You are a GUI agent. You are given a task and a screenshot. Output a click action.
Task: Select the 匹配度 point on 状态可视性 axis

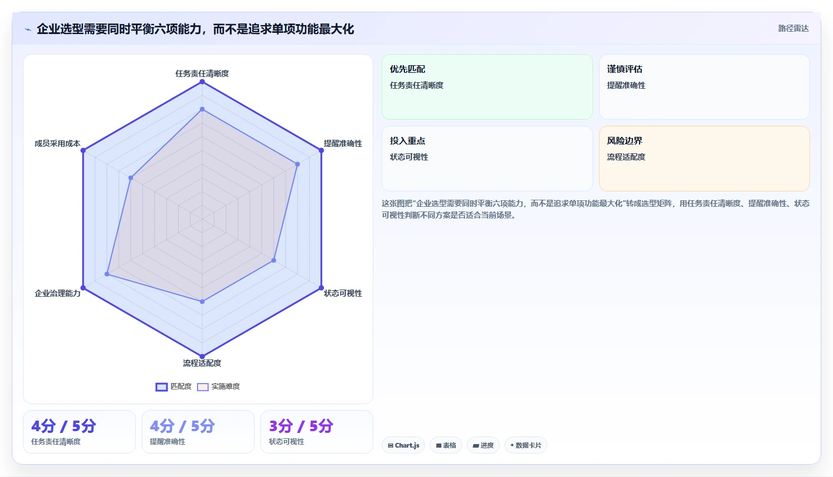[x=322, y=288]
